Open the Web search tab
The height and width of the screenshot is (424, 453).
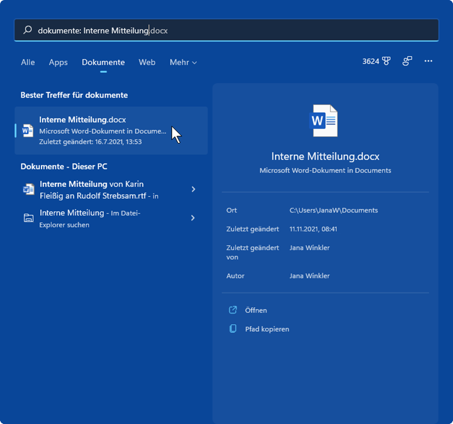tap(147, 62)
